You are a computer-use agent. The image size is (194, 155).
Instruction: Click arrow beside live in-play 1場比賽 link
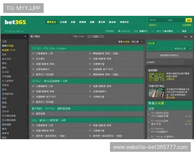[x=142, y=42]
